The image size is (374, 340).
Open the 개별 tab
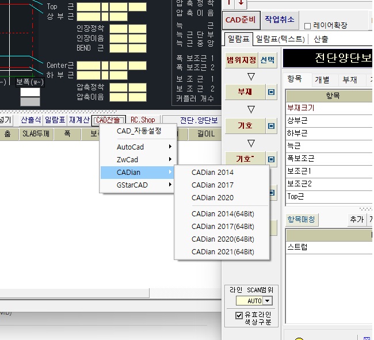322,80
